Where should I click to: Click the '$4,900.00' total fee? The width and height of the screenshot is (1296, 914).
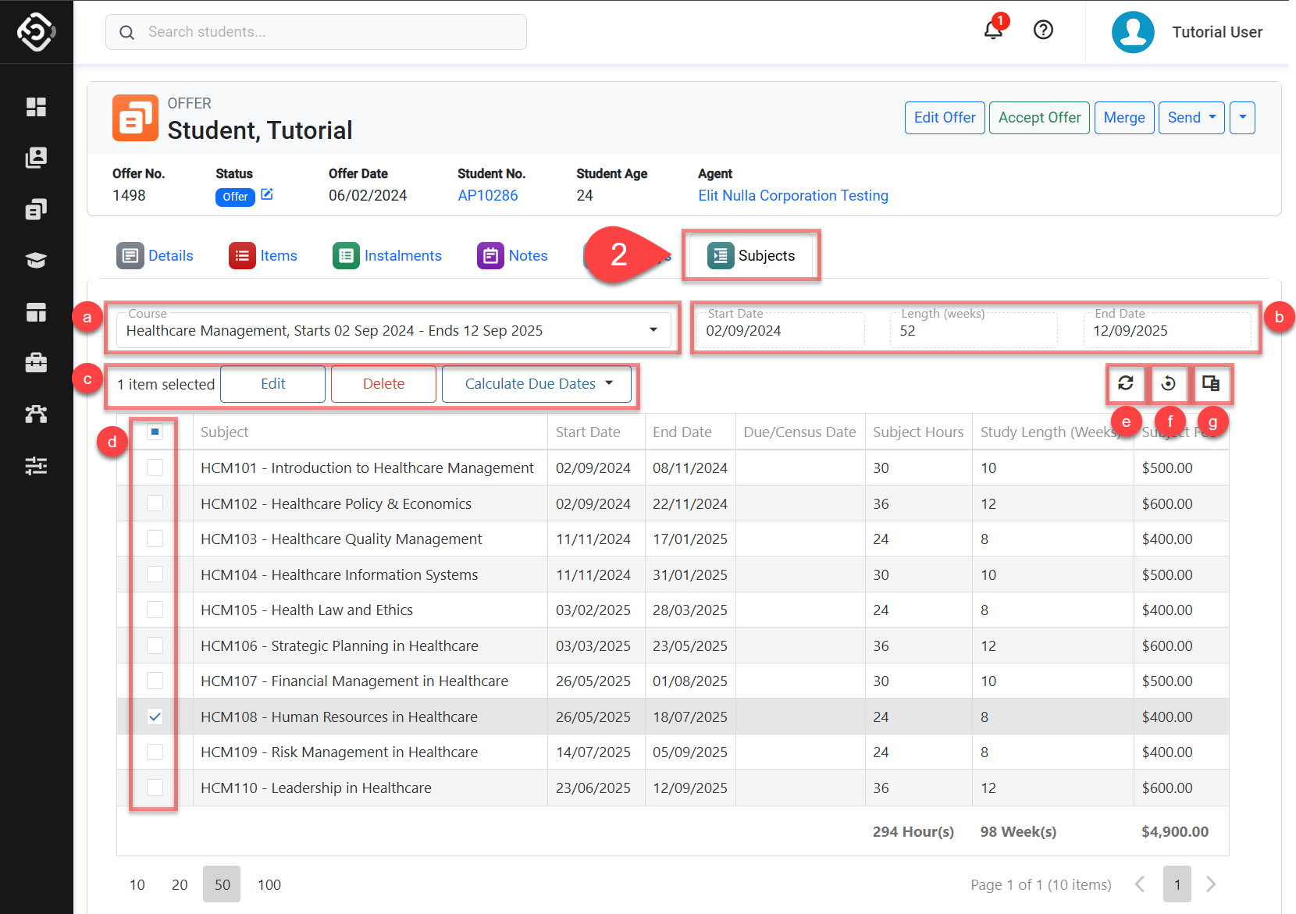click(x=1174, y=831)
